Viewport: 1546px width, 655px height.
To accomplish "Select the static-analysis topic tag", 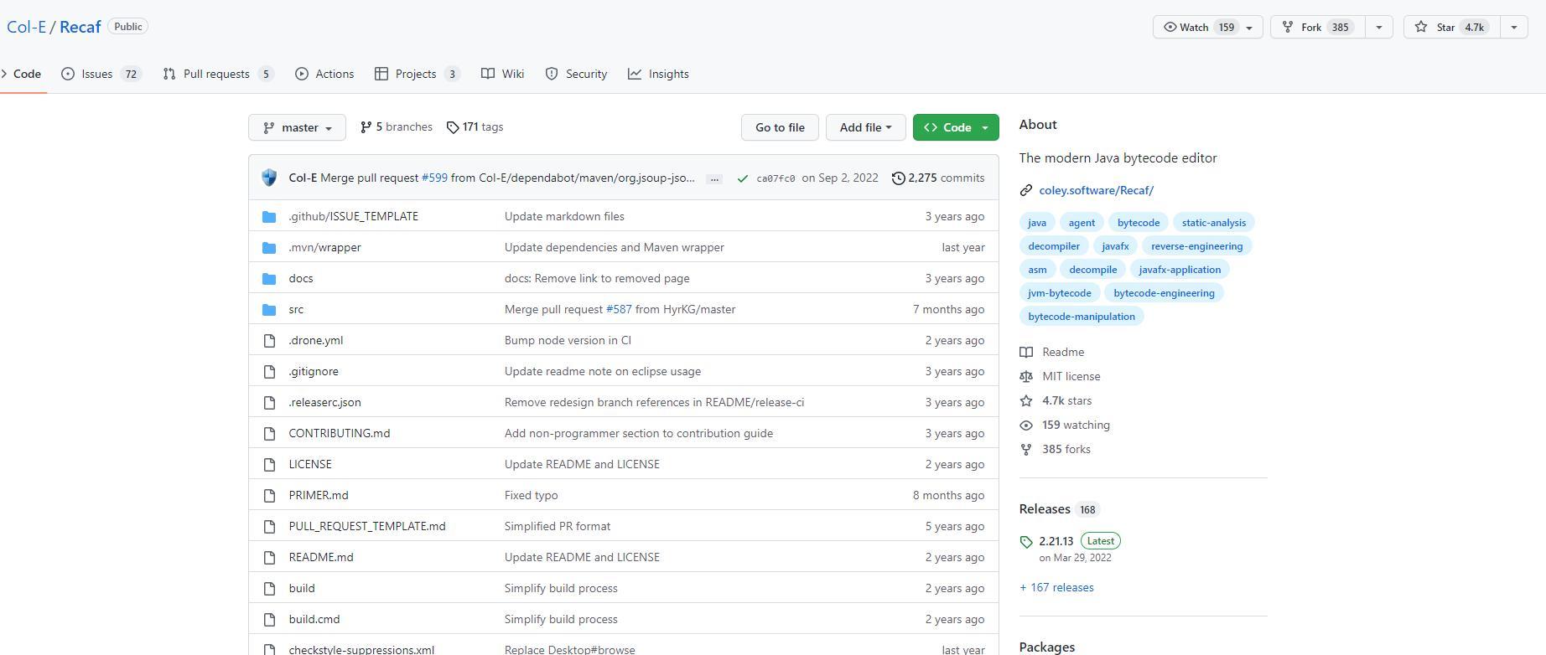I will [x=1213, y=223].
